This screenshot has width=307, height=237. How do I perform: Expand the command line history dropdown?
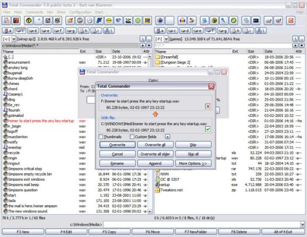[302, 224]
